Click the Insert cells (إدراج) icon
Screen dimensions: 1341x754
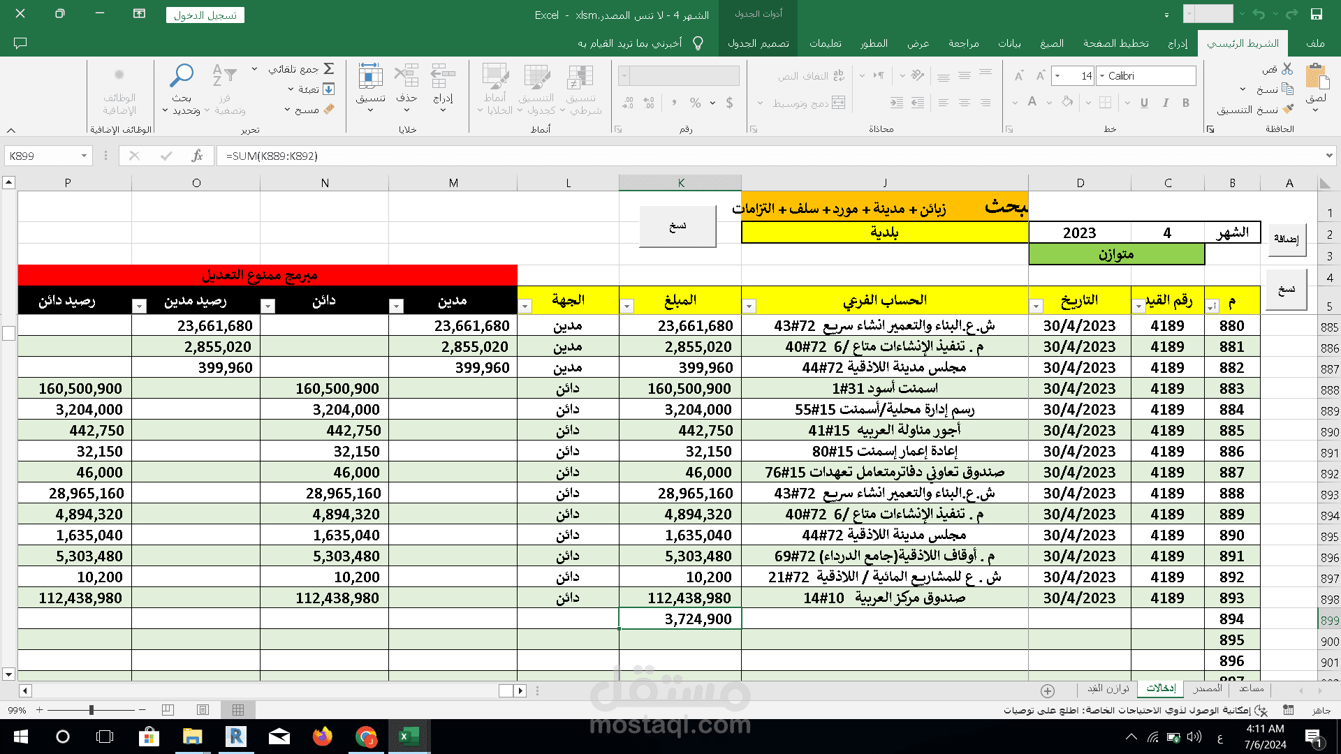point(443,75)
